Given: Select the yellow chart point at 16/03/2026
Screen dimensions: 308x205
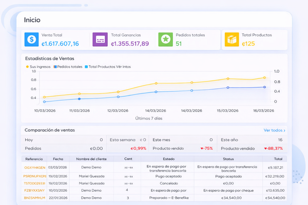Looking at the screenshot, I should tap(264, 78).
